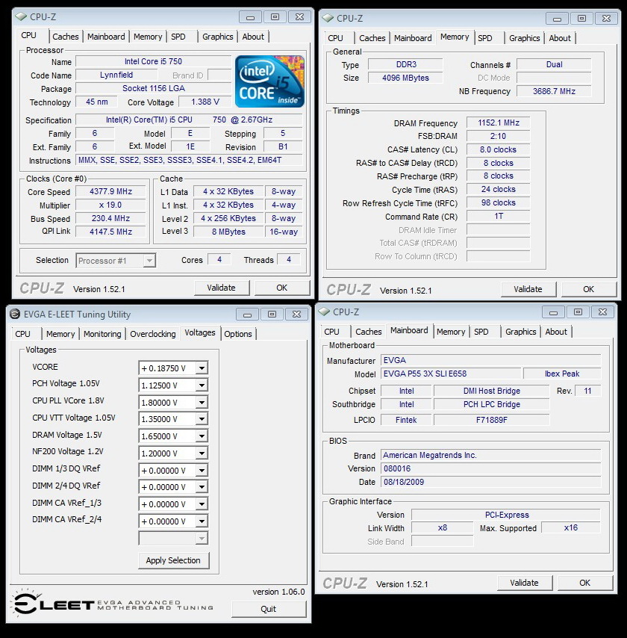Switch to Monitoring tab in E-LEET
The image size is (627, 638).
[x=102, y=334]
